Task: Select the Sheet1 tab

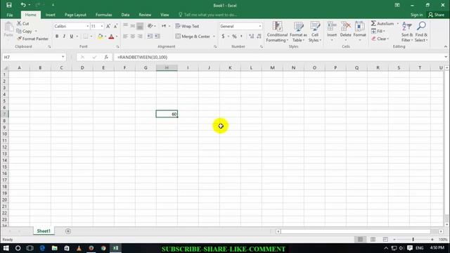Action: tap(44, 231)
